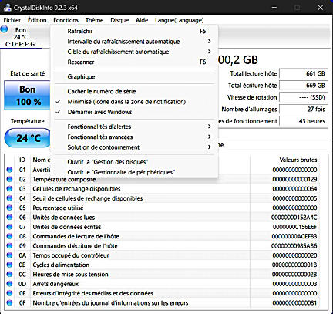Click the status orb for Cellules de rechange disponibles
The width and height of the screenshot is (333, 314).
9,189
